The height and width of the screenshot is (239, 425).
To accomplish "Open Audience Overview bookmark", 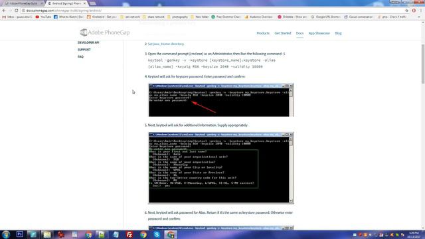I will pos(259,17).
